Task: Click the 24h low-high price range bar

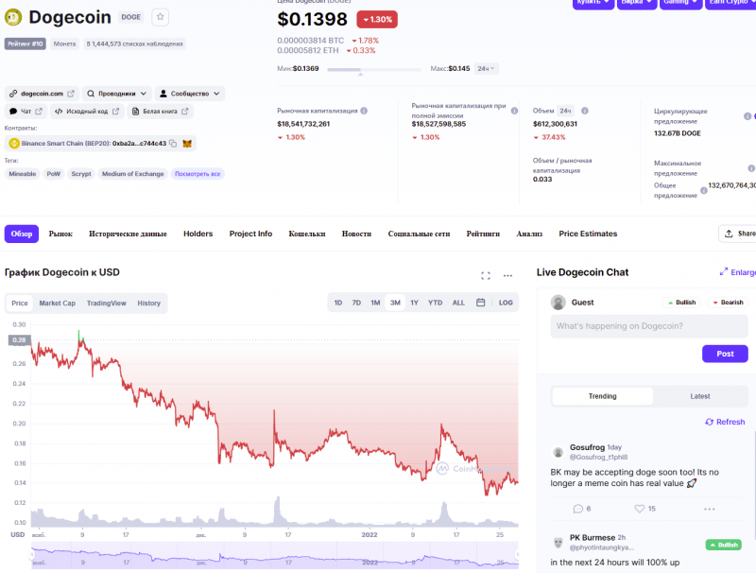Action: coord(374,69)
